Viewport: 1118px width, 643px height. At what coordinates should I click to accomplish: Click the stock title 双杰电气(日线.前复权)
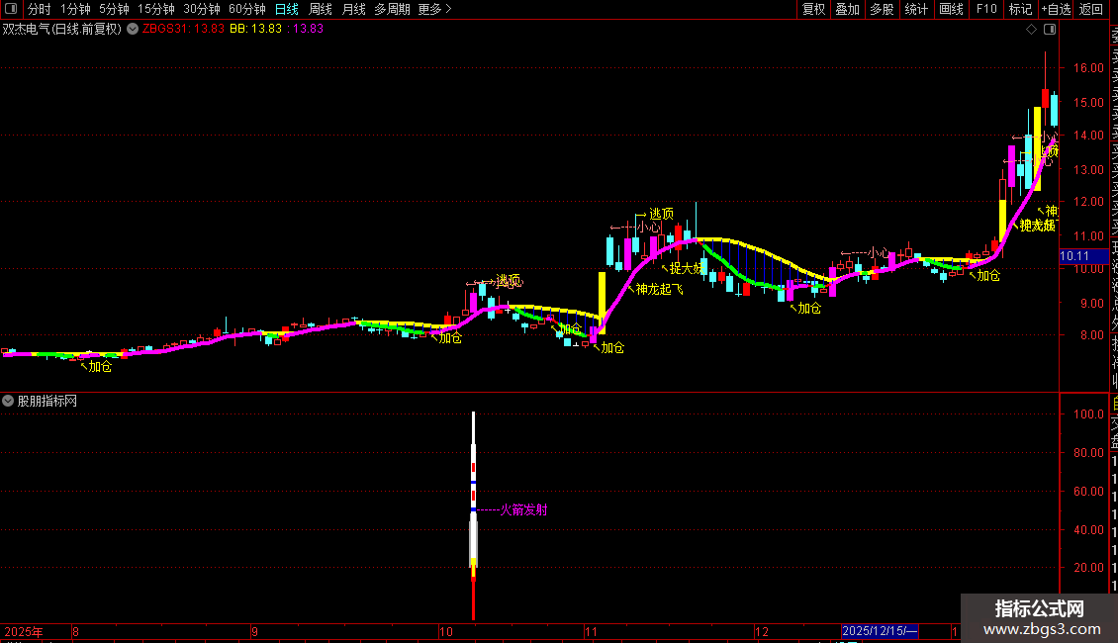click(62, 29)
